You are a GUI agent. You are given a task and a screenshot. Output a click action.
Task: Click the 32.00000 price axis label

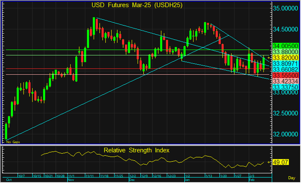click(285, 134)
